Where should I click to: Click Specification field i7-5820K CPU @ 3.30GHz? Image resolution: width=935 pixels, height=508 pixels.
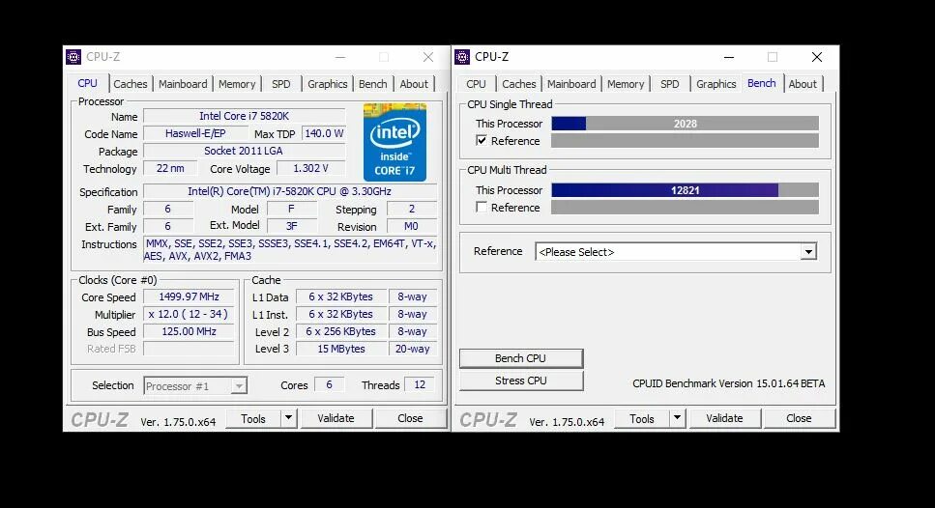point(290,191)
